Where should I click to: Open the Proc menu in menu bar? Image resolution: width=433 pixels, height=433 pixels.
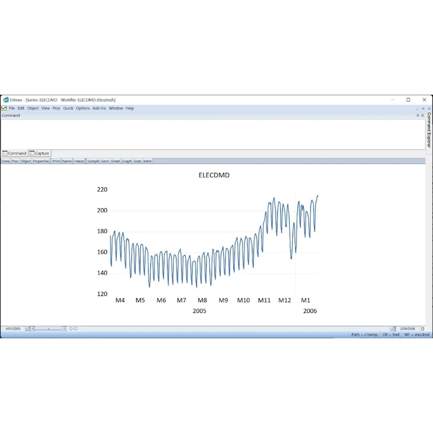tap(56, 108)
